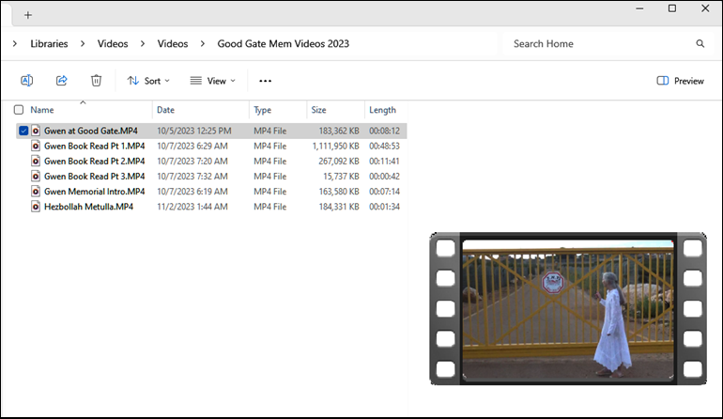723x419 pixels.
Task: Sort by Name column header
Action: (42, 110)
